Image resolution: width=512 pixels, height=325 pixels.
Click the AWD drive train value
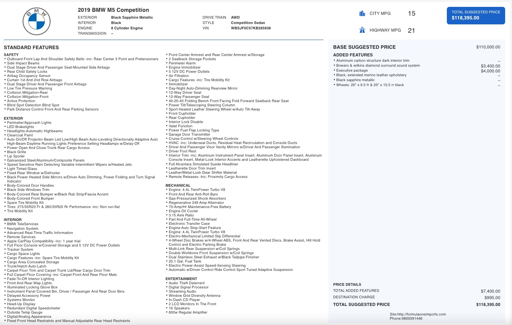tap(235, 18)
